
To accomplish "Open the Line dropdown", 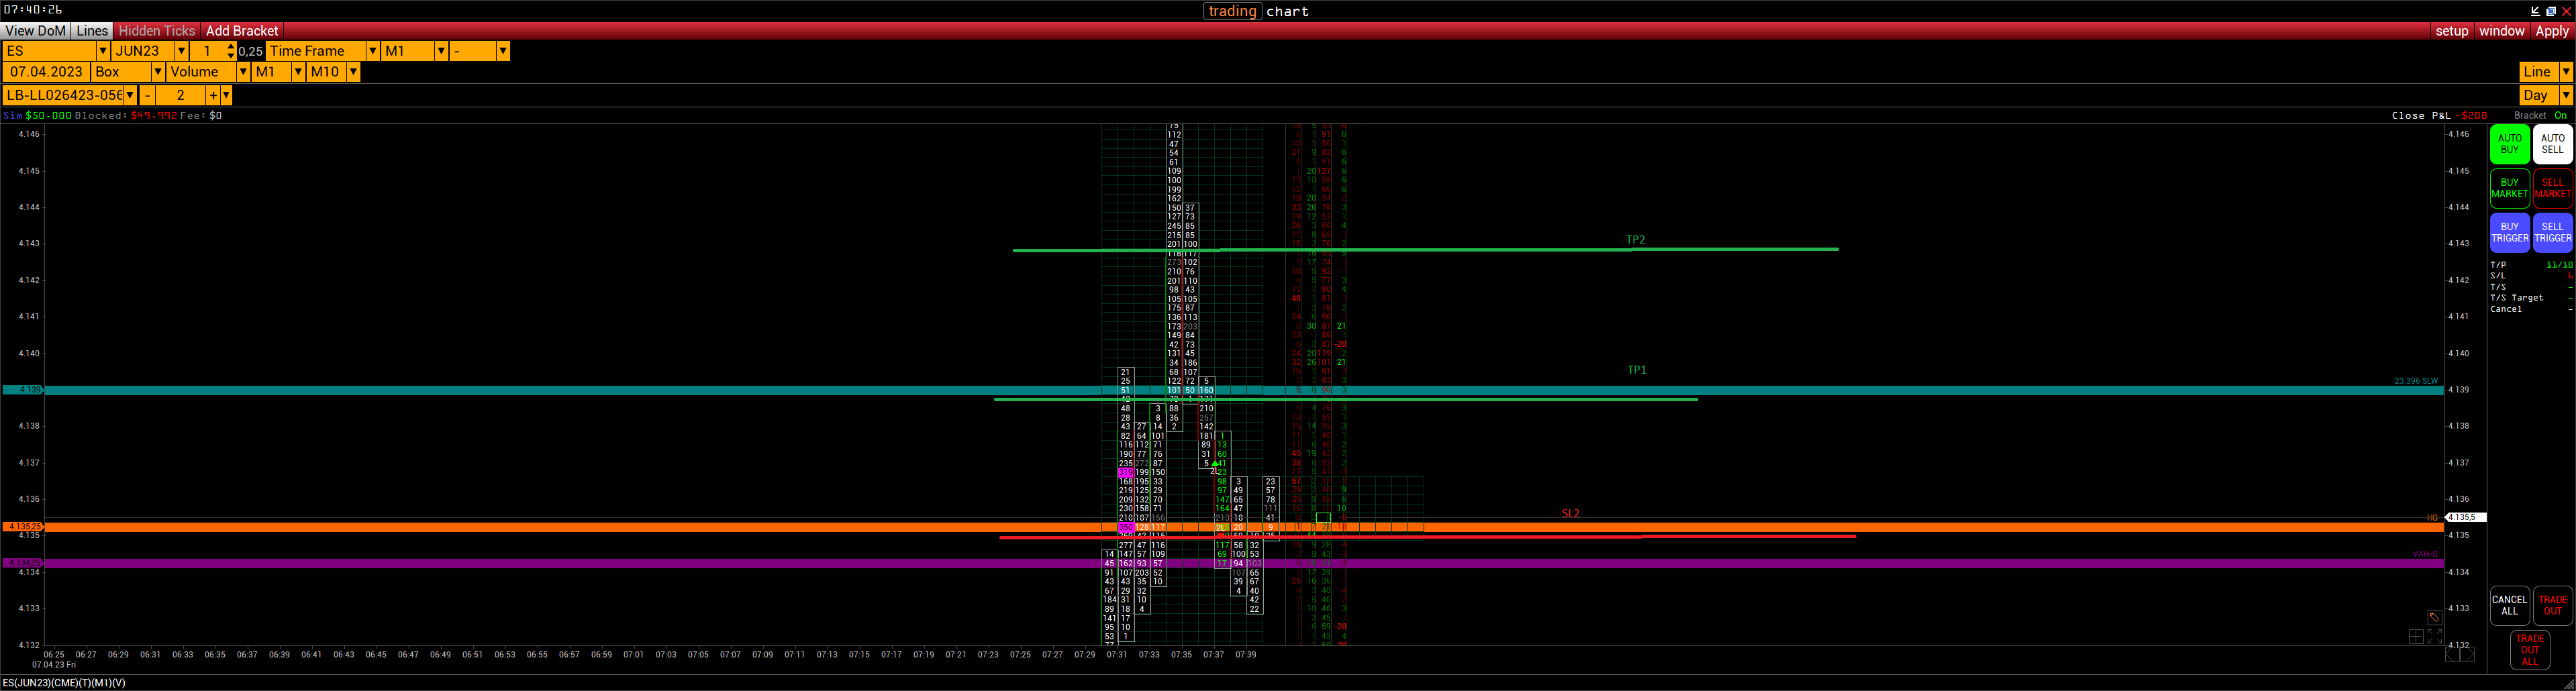I will pyautogui.click(x=2565, y=72).
